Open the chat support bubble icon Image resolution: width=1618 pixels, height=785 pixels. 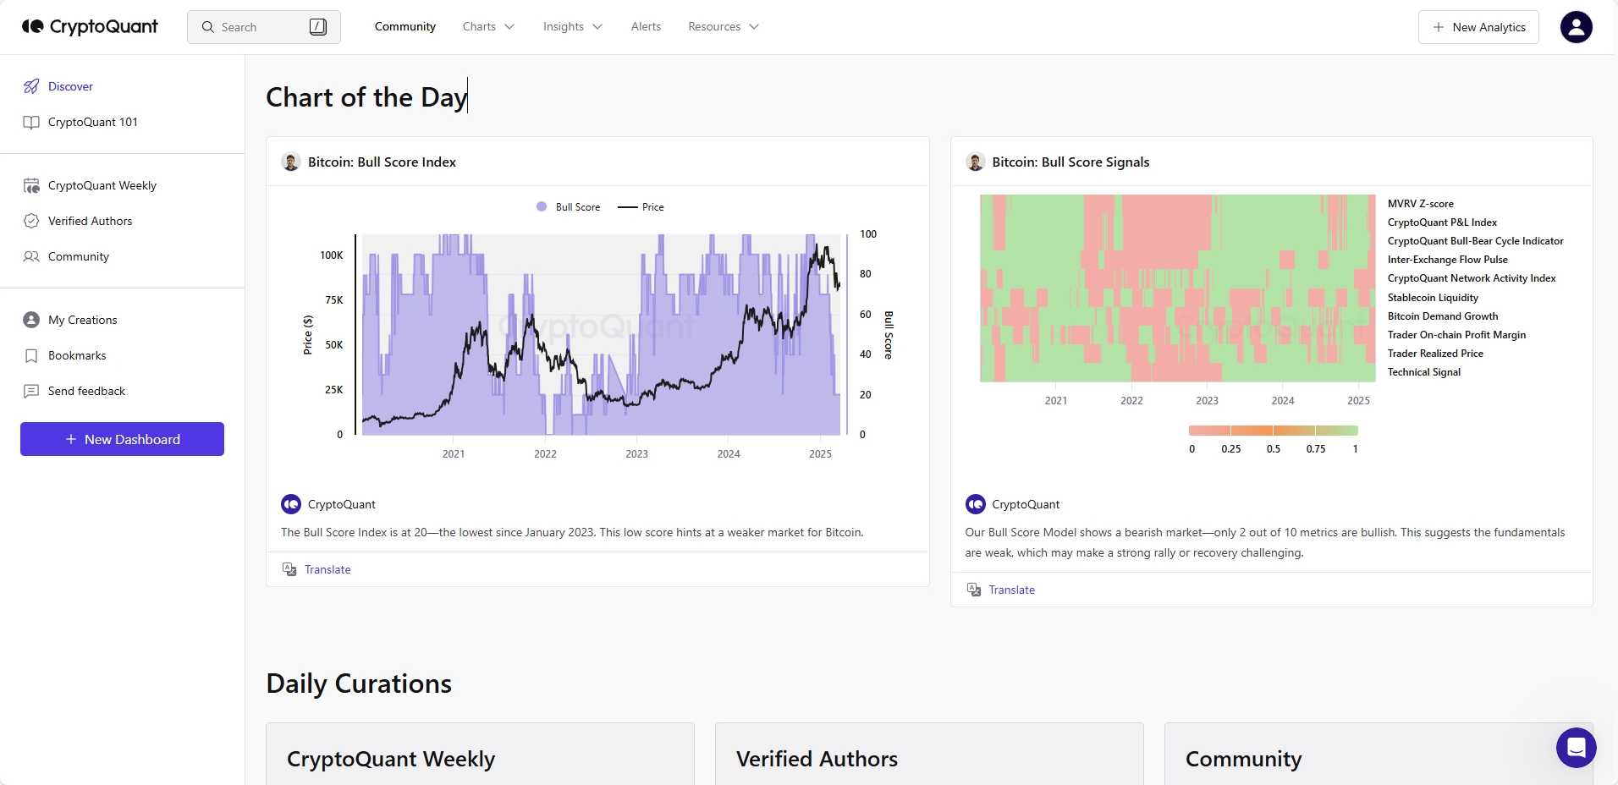1577,747
